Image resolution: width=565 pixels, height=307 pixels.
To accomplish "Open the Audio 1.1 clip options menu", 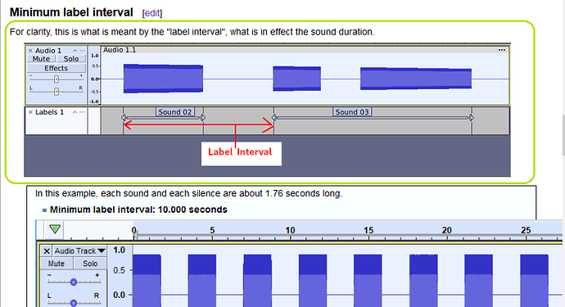I will click(x=502, y=50).
